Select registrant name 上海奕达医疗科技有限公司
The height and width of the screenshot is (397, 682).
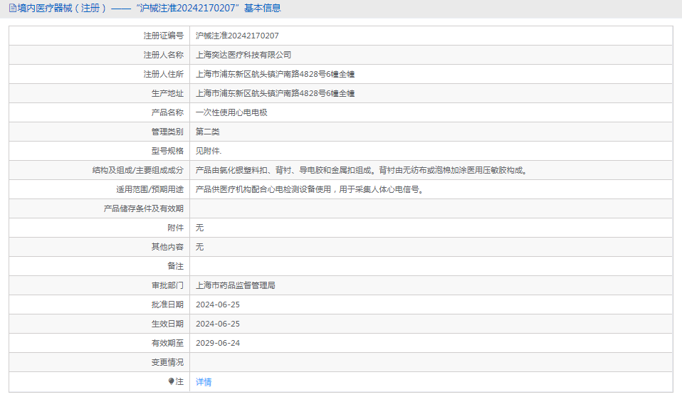243,55
